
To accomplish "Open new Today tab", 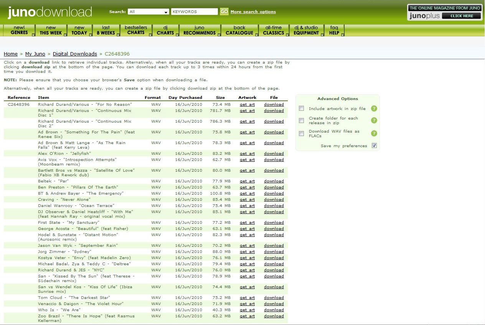I will (80, 30).
